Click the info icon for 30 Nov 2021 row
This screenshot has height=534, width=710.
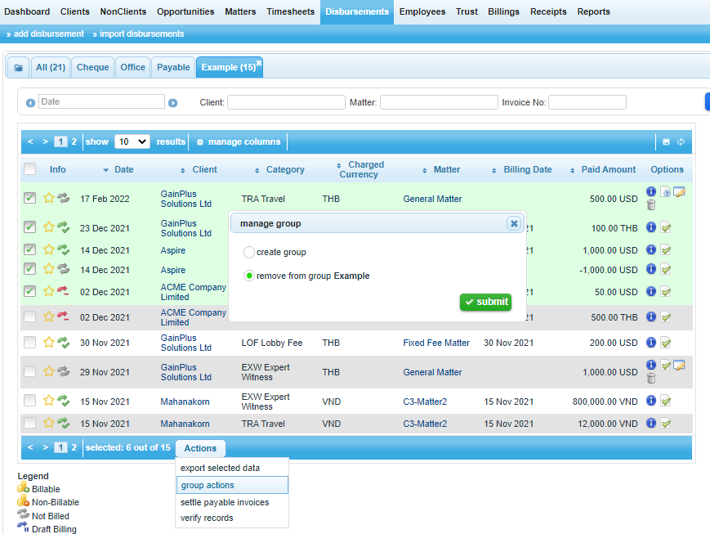point(651,342)
